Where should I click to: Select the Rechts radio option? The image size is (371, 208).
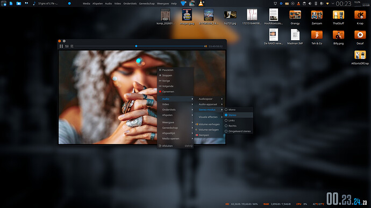(x=238, y=126)
